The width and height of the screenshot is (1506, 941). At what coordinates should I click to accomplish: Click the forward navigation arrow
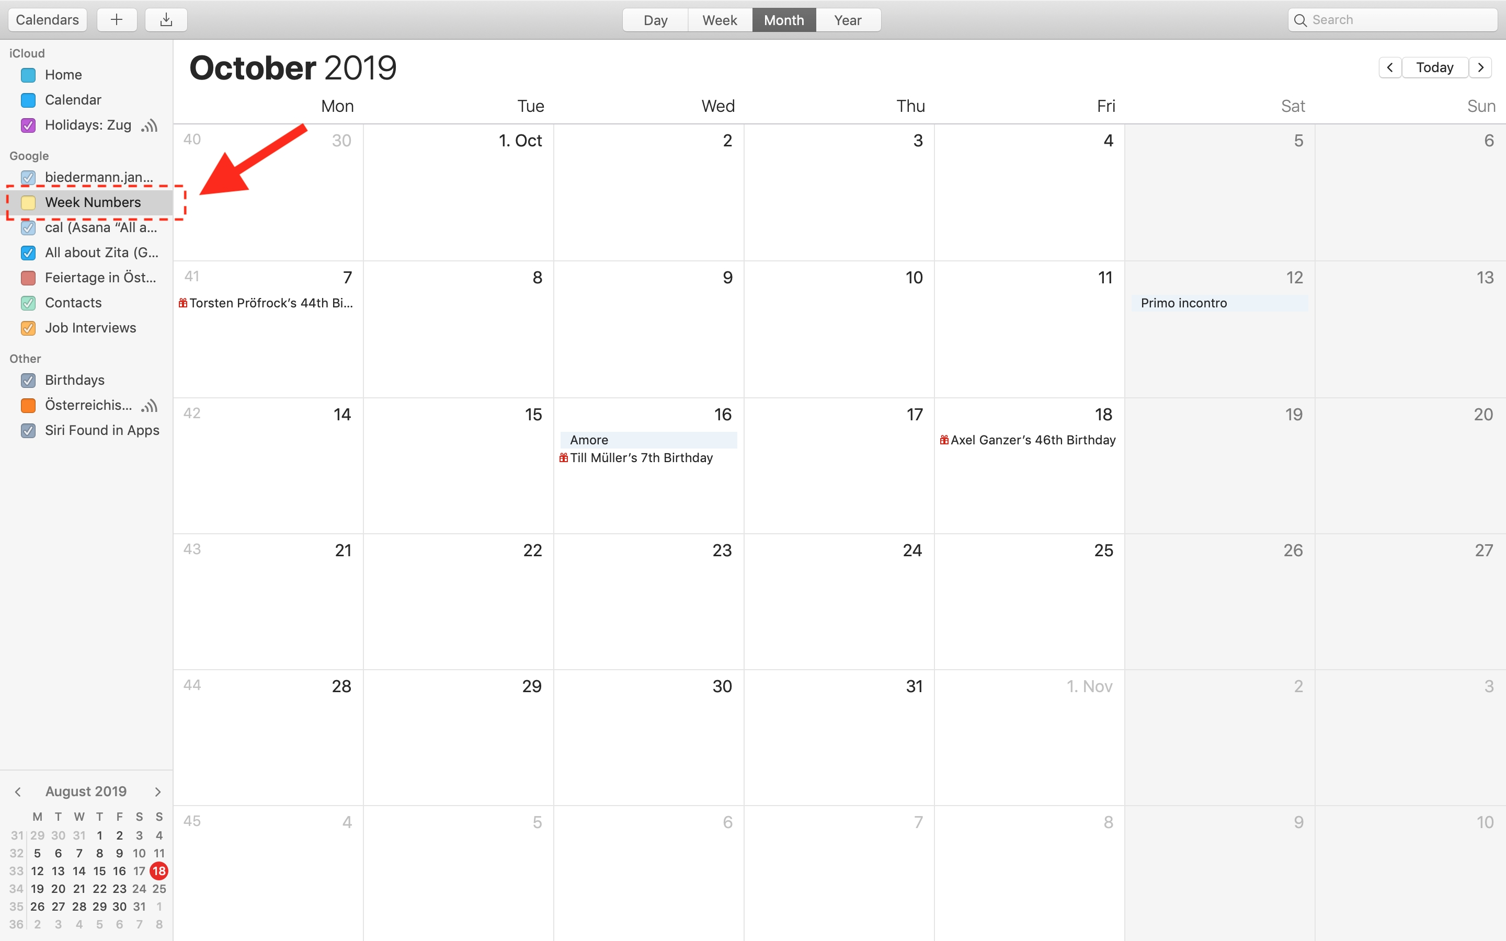(x=1480, y=67)
